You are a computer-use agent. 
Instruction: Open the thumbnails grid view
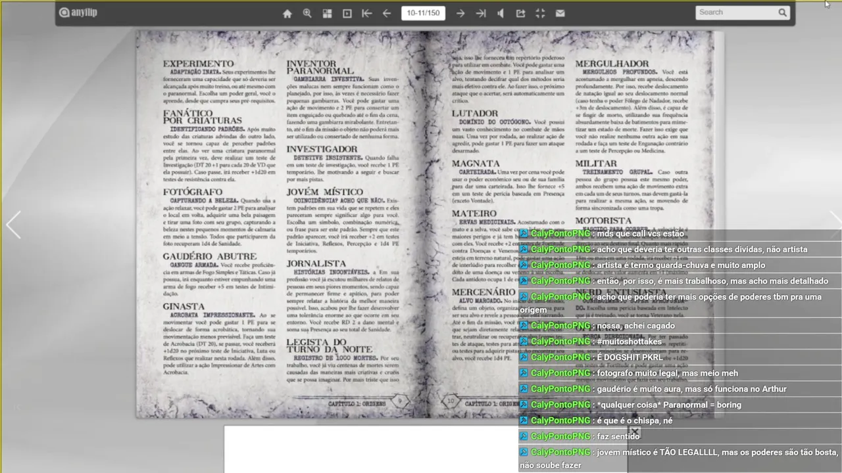click(327, 13)
